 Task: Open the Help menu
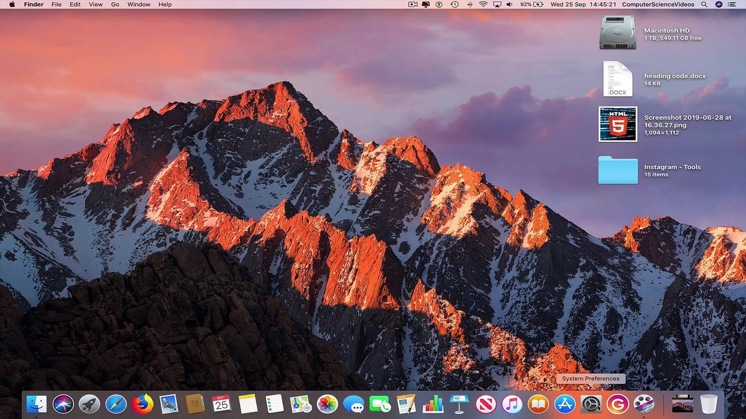pos(165,4)
